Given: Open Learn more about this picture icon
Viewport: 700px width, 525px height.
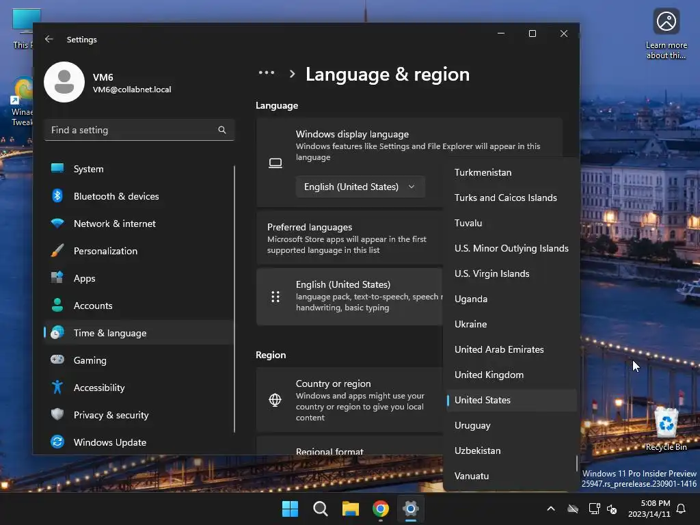Looking at the screenshot, I should tap(666, 34).
